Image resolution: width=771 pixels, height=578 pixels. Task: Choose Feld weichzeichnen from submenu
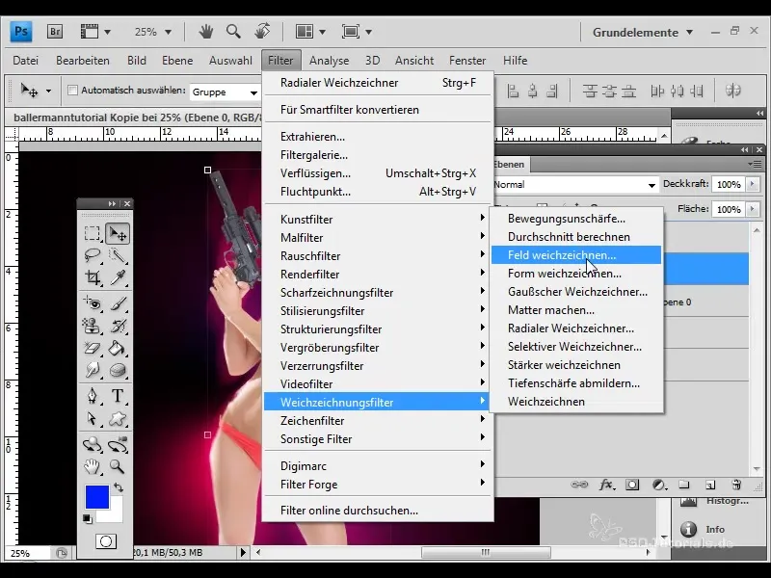point(576,255)
